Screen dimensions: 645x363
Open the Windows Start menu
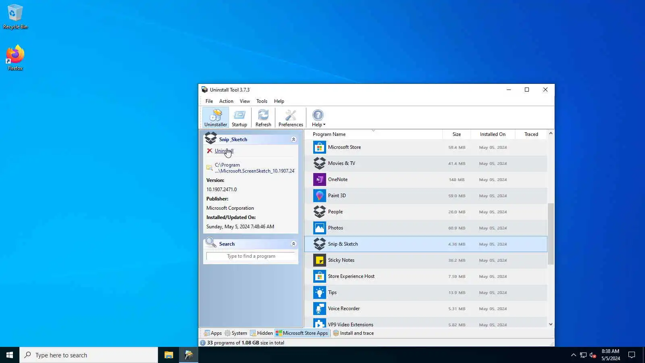click(10, 355)
